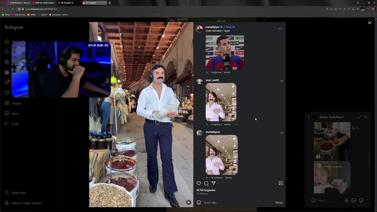
Task: Open Opera main menu logo
Action: (x=3, y=3)
